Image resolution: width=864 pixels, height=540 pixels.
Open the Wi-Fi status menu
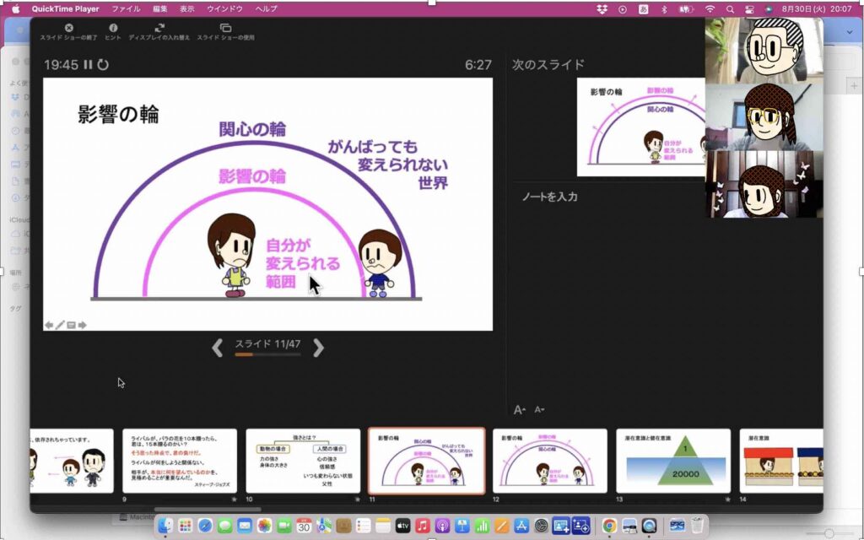[x=710, y=8]
